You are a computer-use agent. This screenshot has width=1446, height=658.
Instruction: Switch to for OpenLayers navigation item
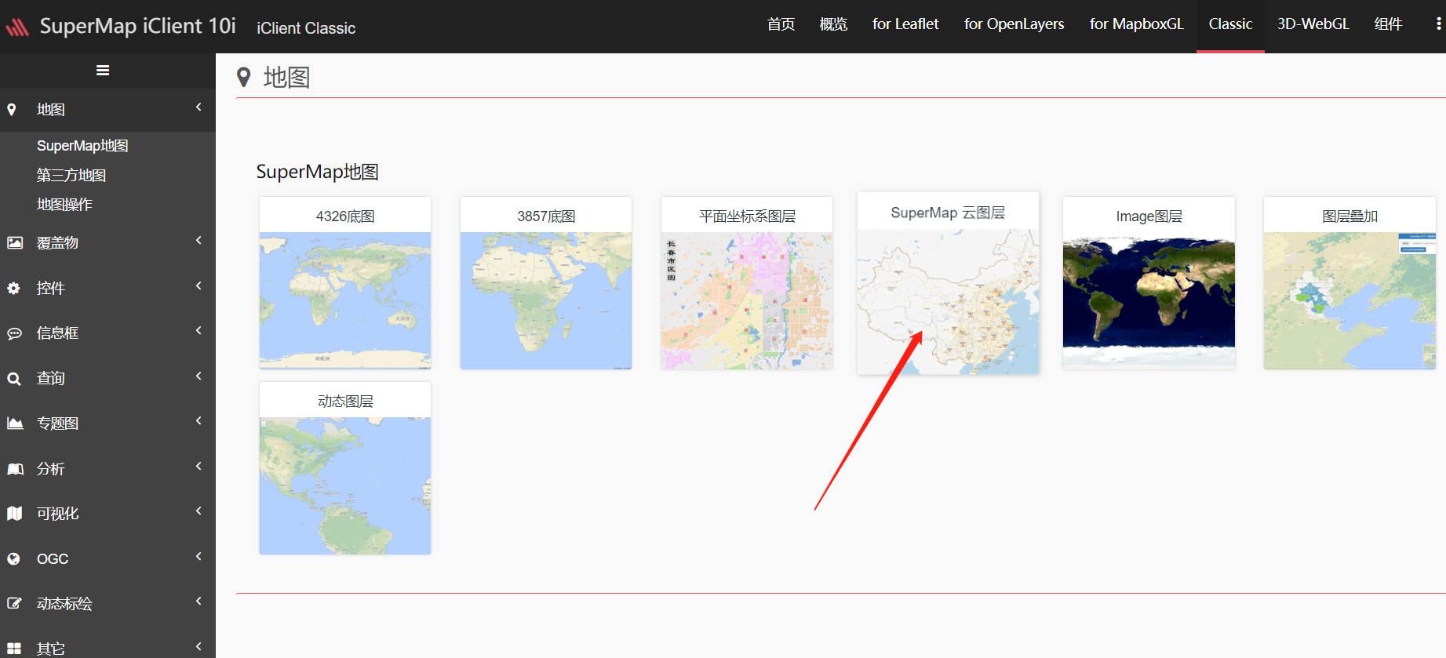(x=1014, y=24)
